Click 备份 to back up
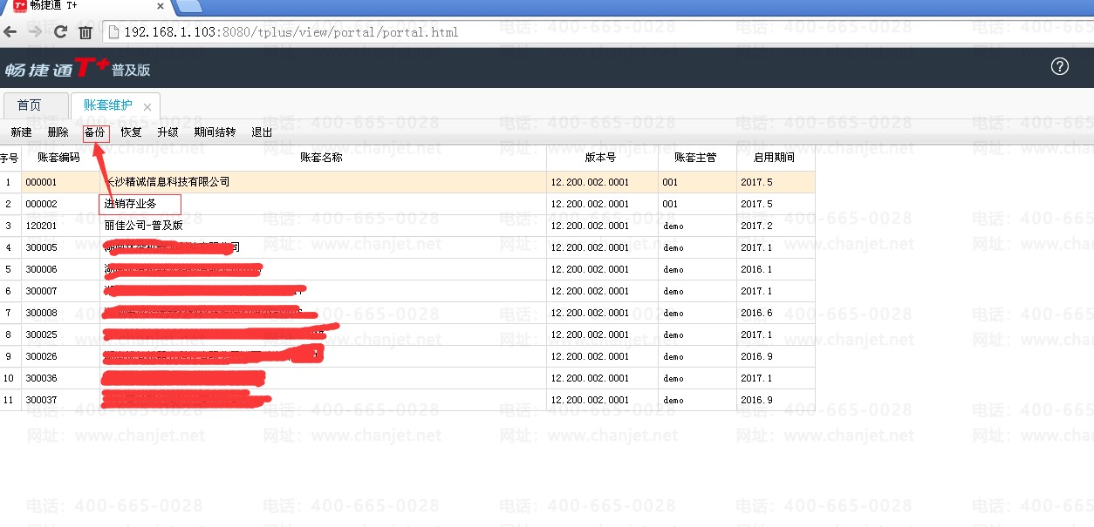Screen dimensions: 1094x527 pos(95,132)
